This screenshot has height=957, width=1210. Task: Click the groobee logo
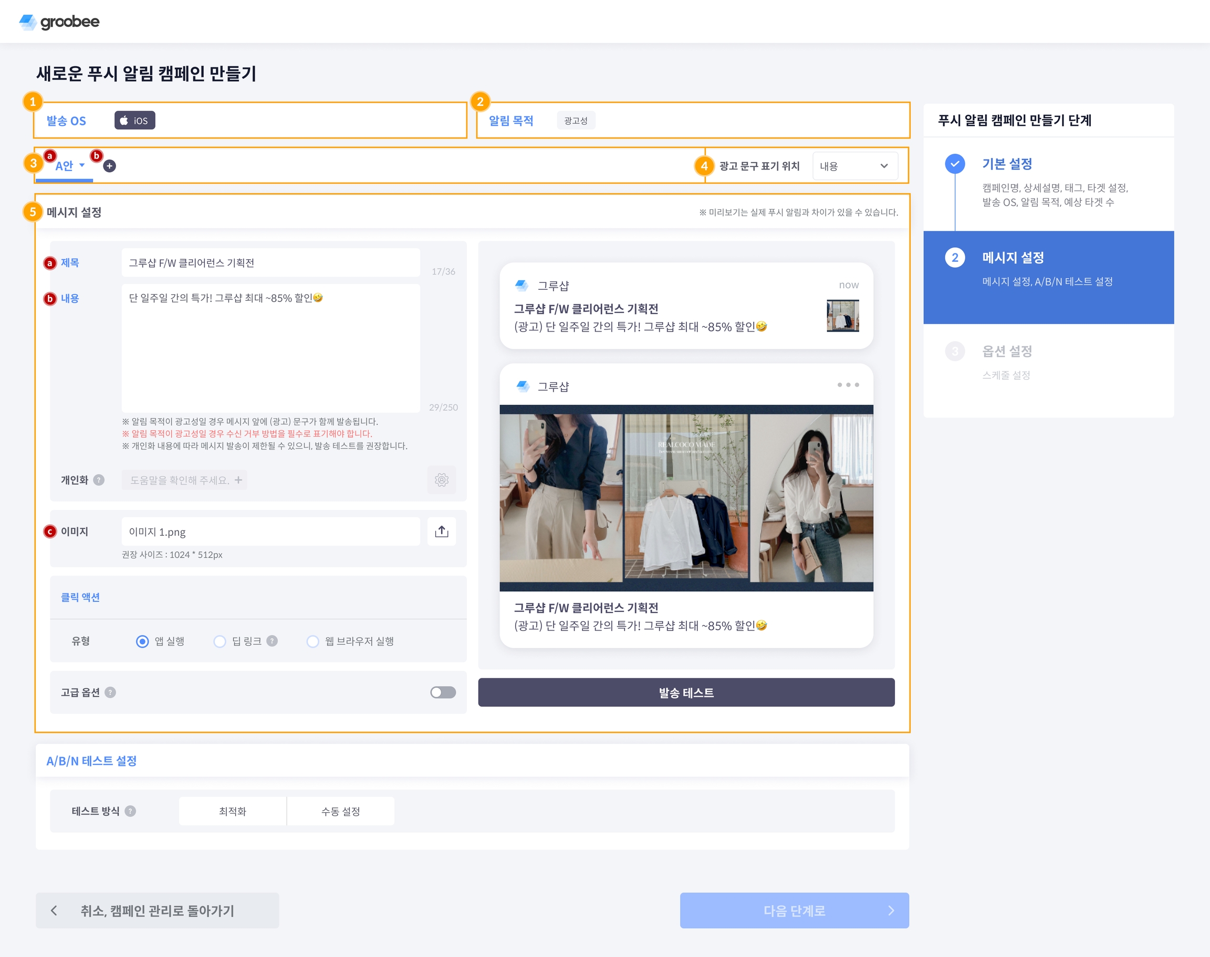59,22
